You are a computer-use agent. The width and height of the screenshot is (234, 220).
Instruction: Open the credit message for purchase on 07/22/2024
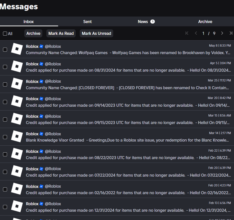117,172
